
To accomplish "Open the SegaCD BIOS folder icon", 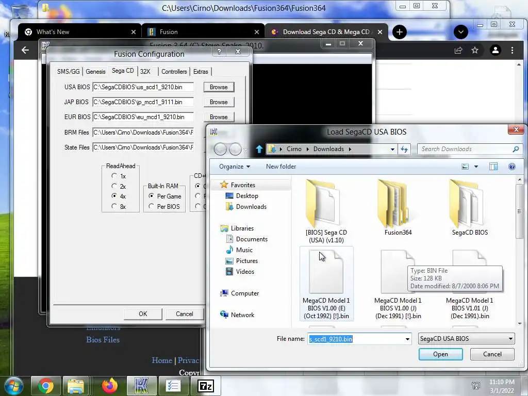I will click(466, 203).
